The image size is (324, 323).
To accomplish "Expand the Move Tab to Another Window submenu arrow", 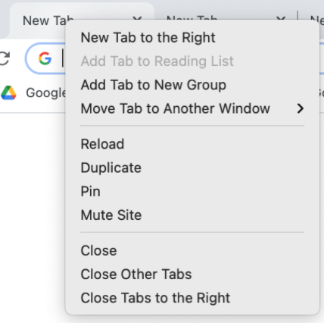I will coord(300,108).
